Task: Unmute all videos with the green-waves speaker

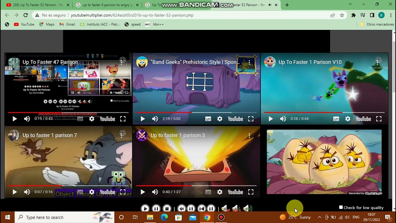Action: coord(247,209)
